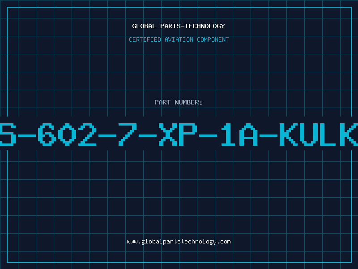Image resolution: width=358 pixels, height=269 pixels.
Task: Click the 'PART NUMBER:' label
Action: click(179, 102)
